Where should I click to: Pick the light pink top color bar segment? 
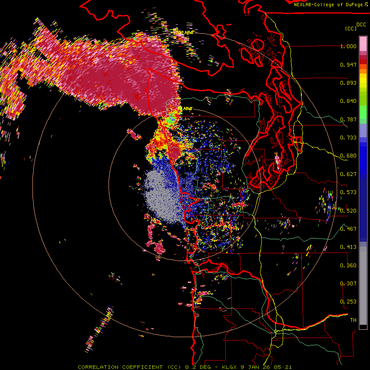[x=363, y=44]
